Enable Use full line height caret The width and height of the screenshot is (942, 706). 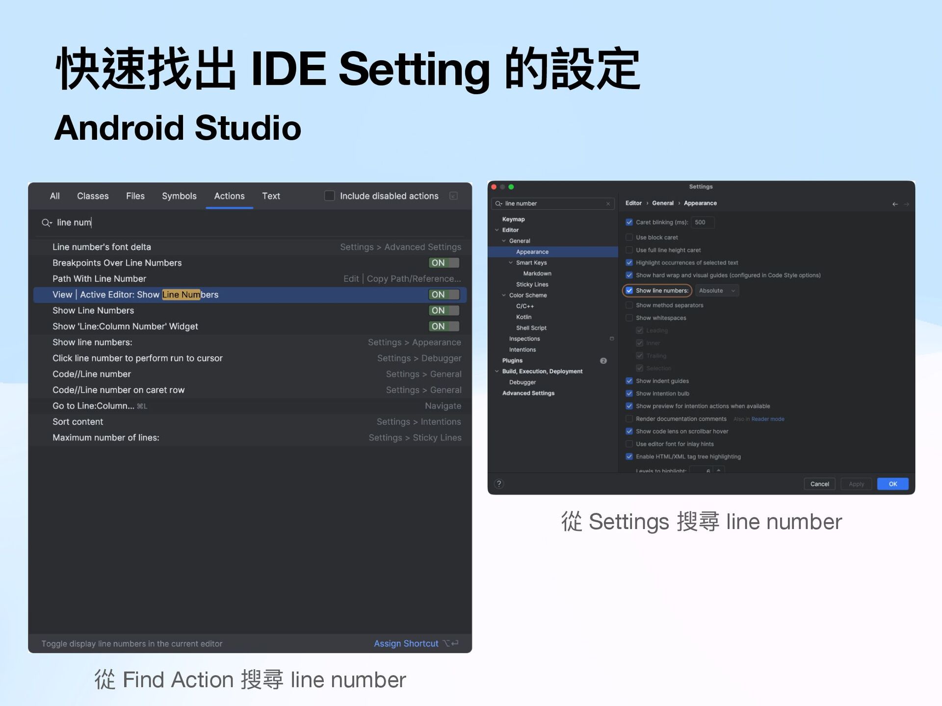pos(629,250)
